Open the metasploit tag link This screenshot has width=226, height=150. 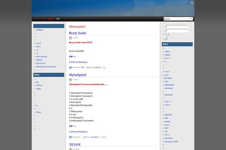pos(95,137)
